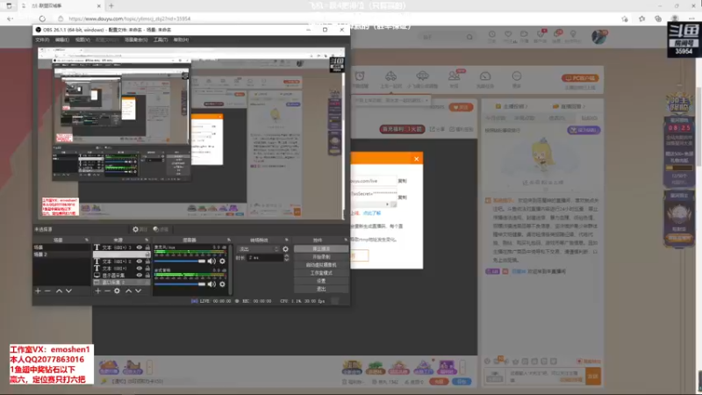Viewport: 702px width, 395px height.
Task: Open alarm clock reminder icon in Douyu nav
Action: click(360, 75)
